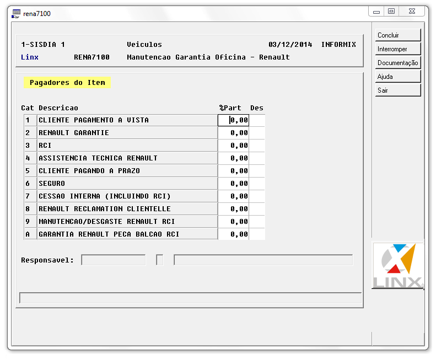Select %Part field for MANUTENCAO/DESGASTE RENAULT RCI

tap(233, 222)
